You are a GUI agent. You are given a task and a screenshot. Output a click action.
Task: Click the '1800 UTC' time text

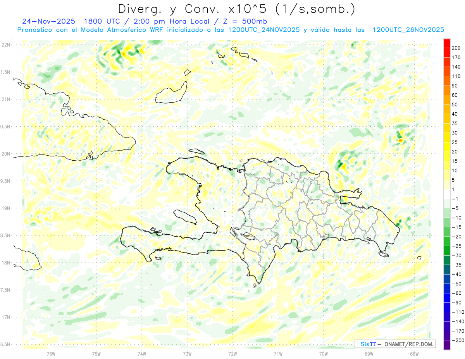click(102, 21)
